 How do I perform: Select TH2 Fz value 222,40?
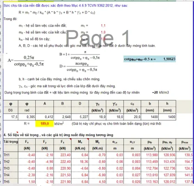(x=62, y=162)
